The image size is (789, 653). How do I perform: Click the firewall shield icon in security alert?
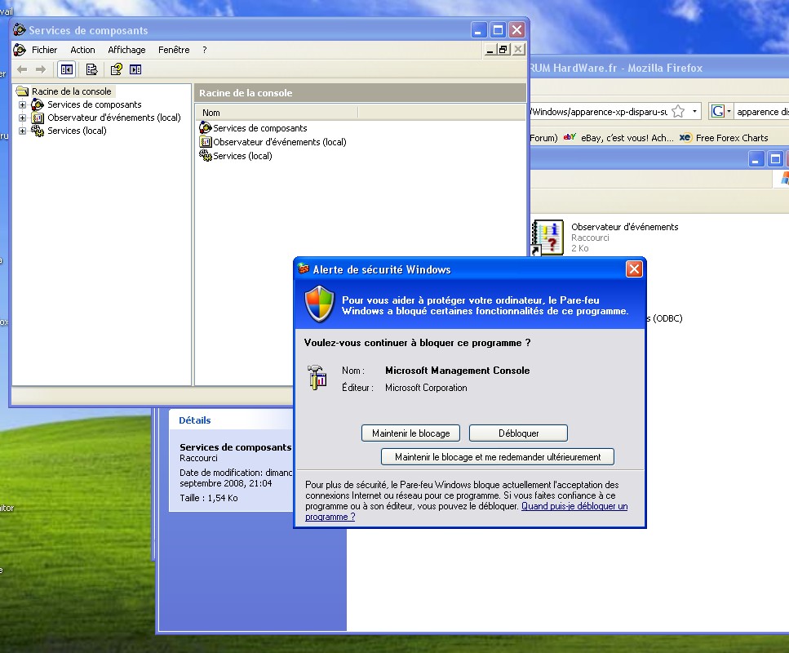(320, 304)
